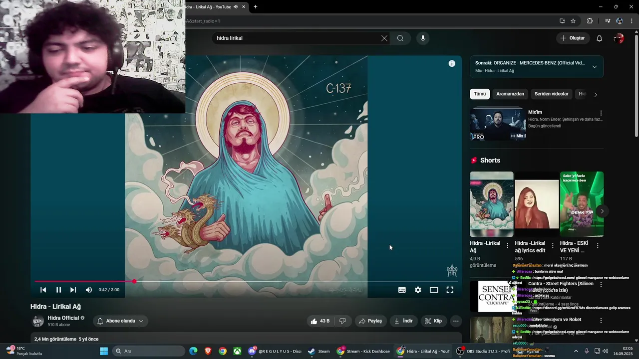This screenshot has height=359, width=639.
Task: Open the Mix'im playlist thumbnail
Action: (x=498, y=124)
